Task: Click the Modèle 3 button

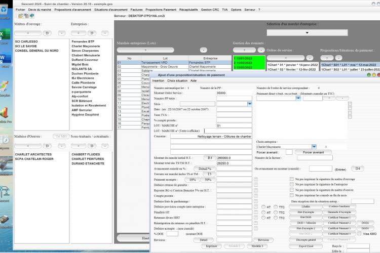Action: pyautogui.click(x=257, y=246)
